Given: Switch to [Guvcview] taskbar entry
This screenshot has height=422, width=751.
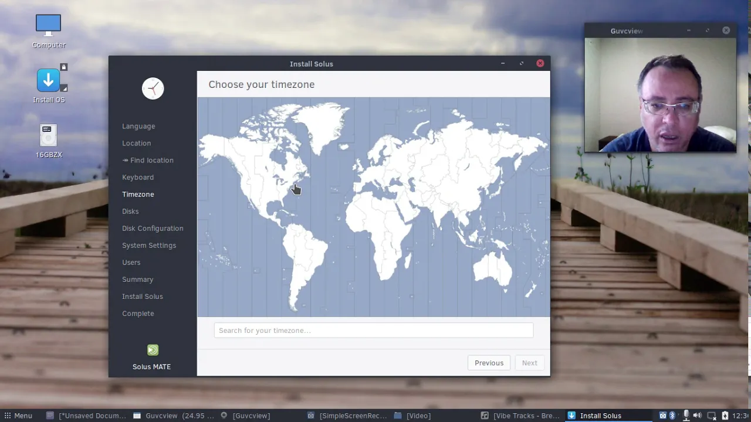Looking at the screenshot, I should [x=245, y=416].
